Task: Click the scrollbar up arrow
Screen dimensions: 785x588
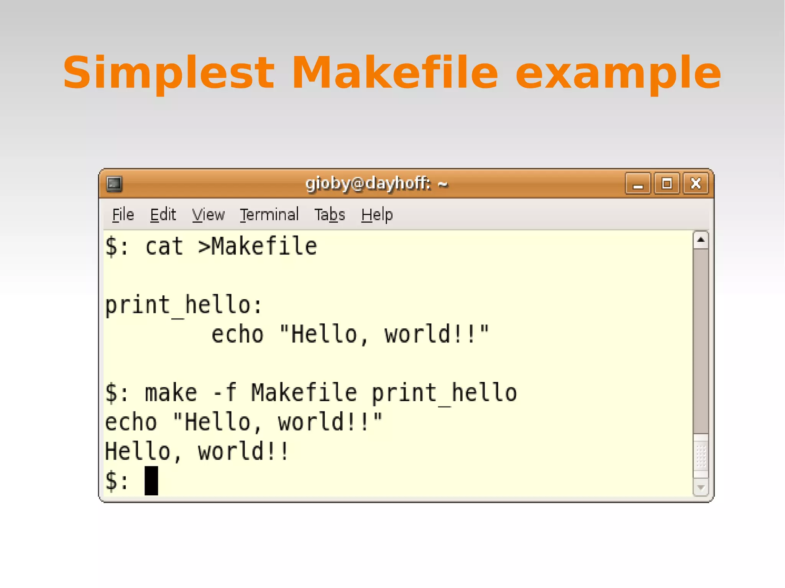Action: pyautogui.click(x=701, y=240)
